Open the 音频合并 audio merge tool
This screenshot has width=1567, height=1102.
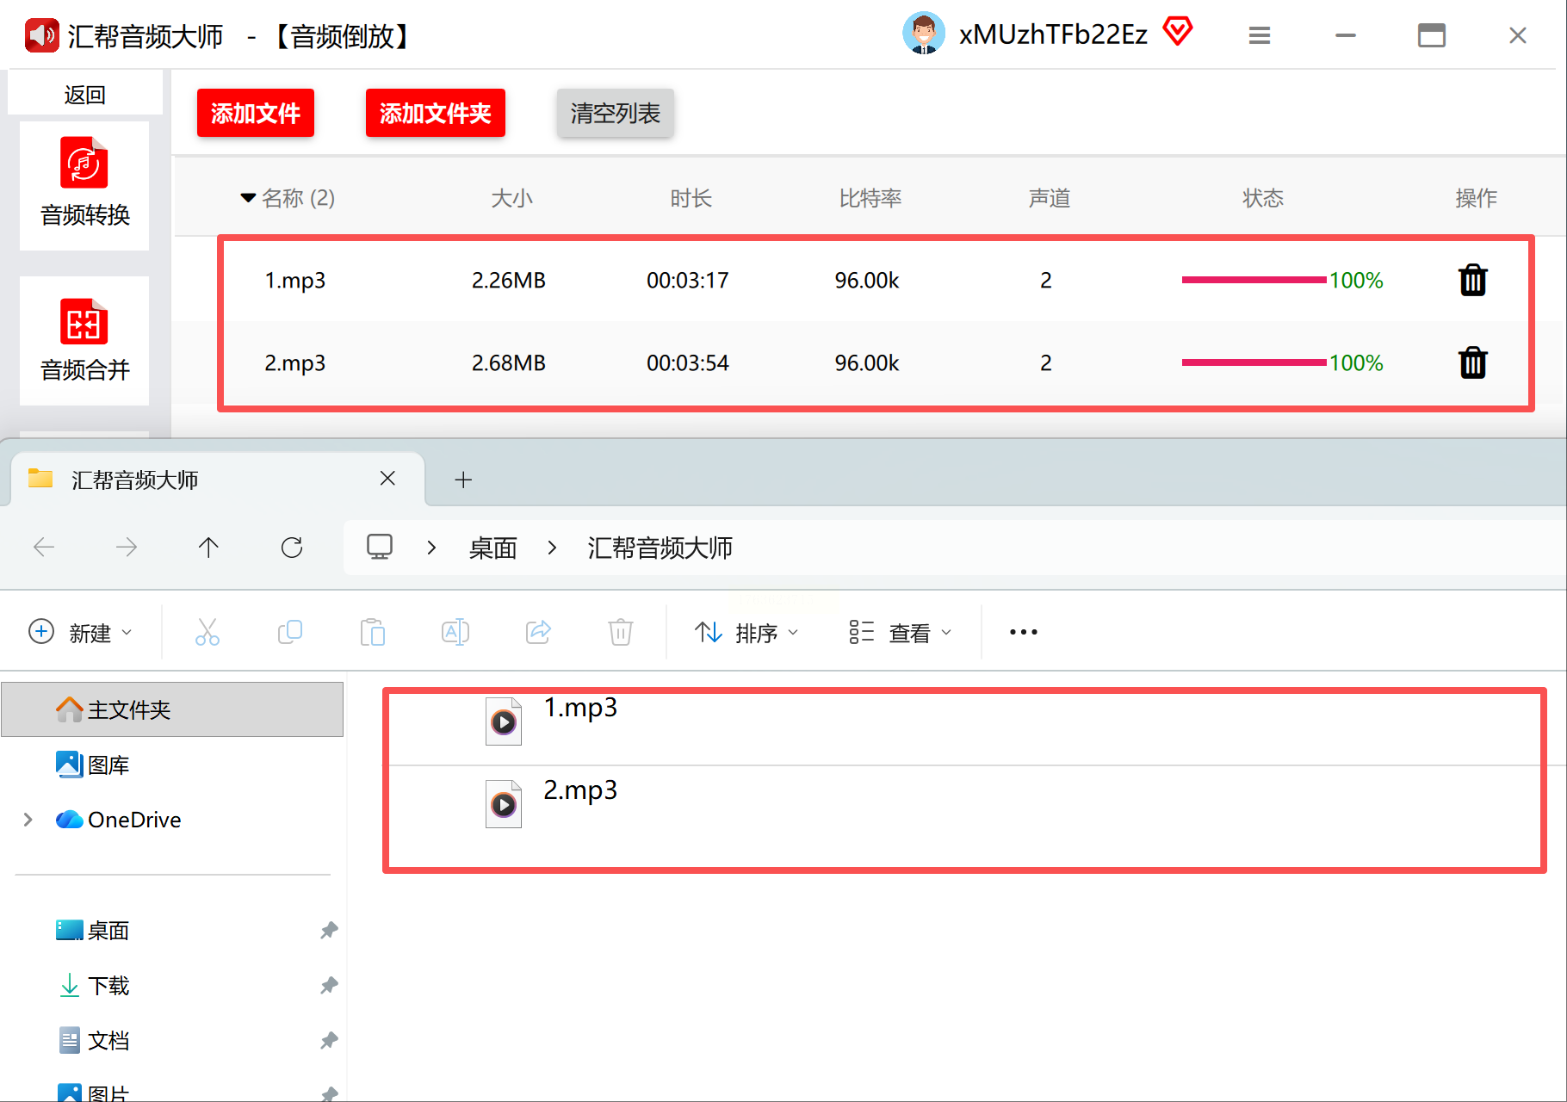(x=84, y=341)
